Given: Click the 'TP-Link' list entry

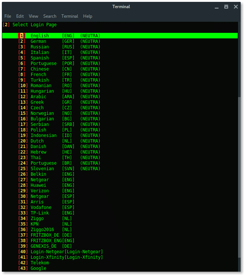Looking at the screenshot, I should pyautogui.click(x=40, y=213).
